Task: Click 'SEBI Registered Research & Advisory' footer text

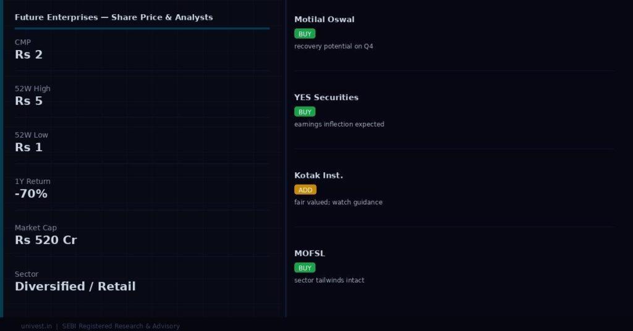Action: tap(121, 326)
